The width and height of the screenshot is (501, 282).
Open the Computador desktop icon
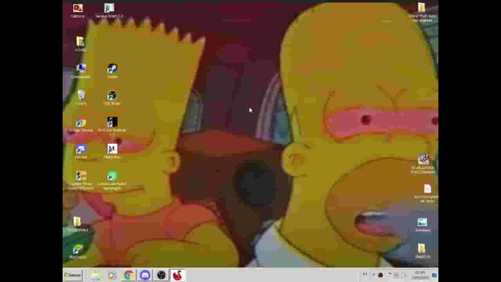81,71
